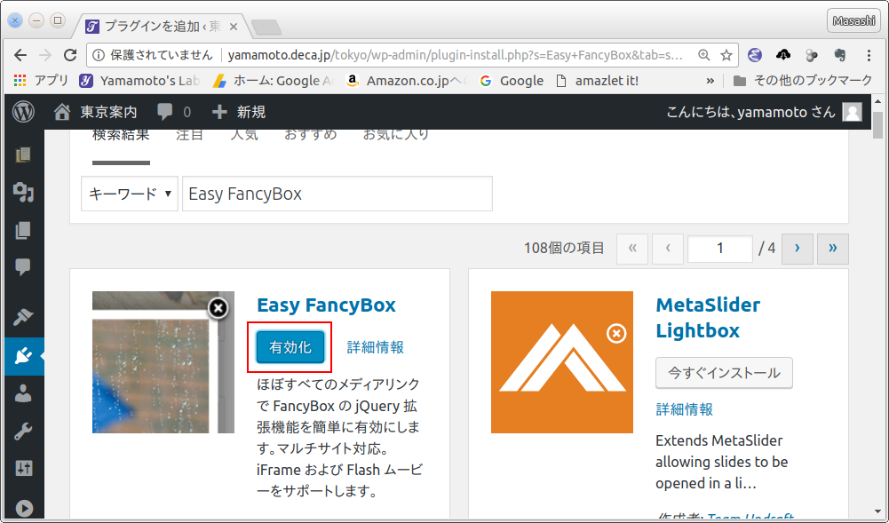Open a new browser tab
This screenshot has width=889, height=523.
(266, 27)
